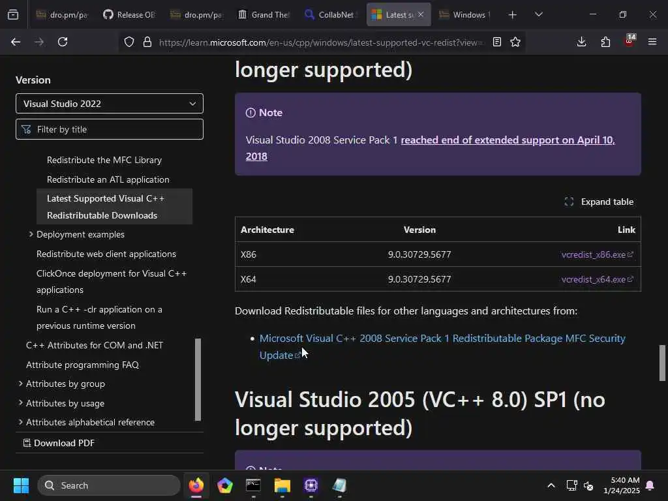668x501 pixels.
Task: Reload the current page
Action: point(63,42)
